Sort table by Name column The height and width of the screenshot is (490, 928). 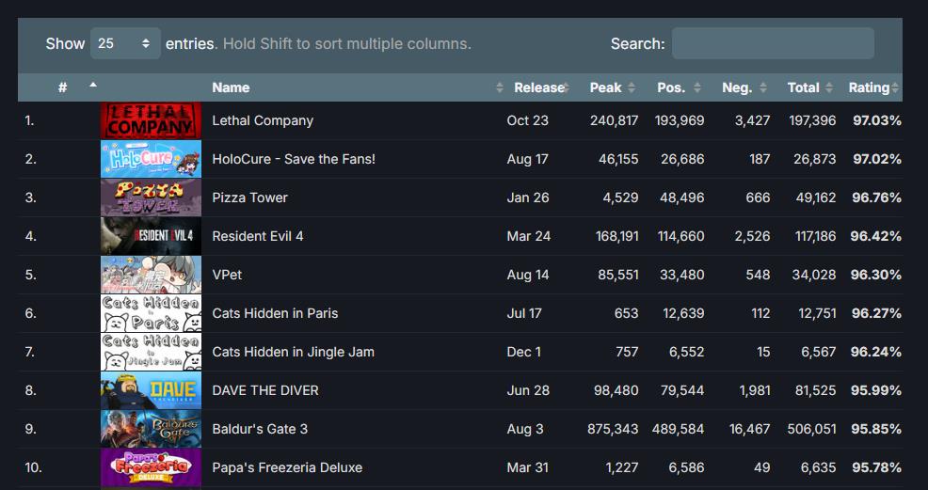[x=231, y=87]
